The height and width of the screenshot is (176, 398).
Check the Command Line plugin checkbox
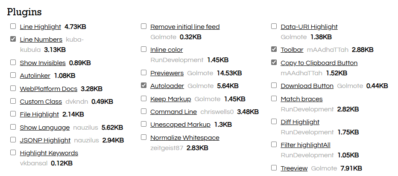click(143, 111)
